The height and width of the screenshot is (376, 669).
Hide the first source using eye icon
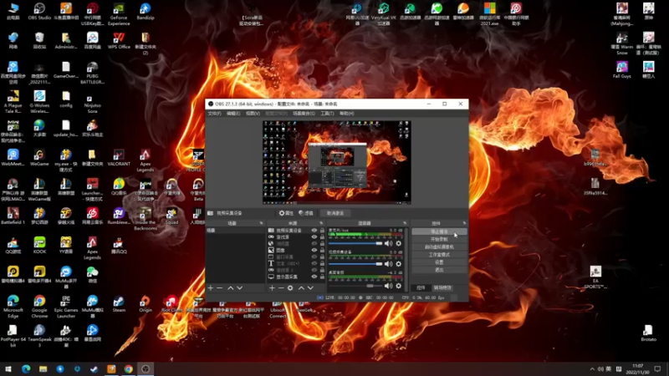click(314, 231)
